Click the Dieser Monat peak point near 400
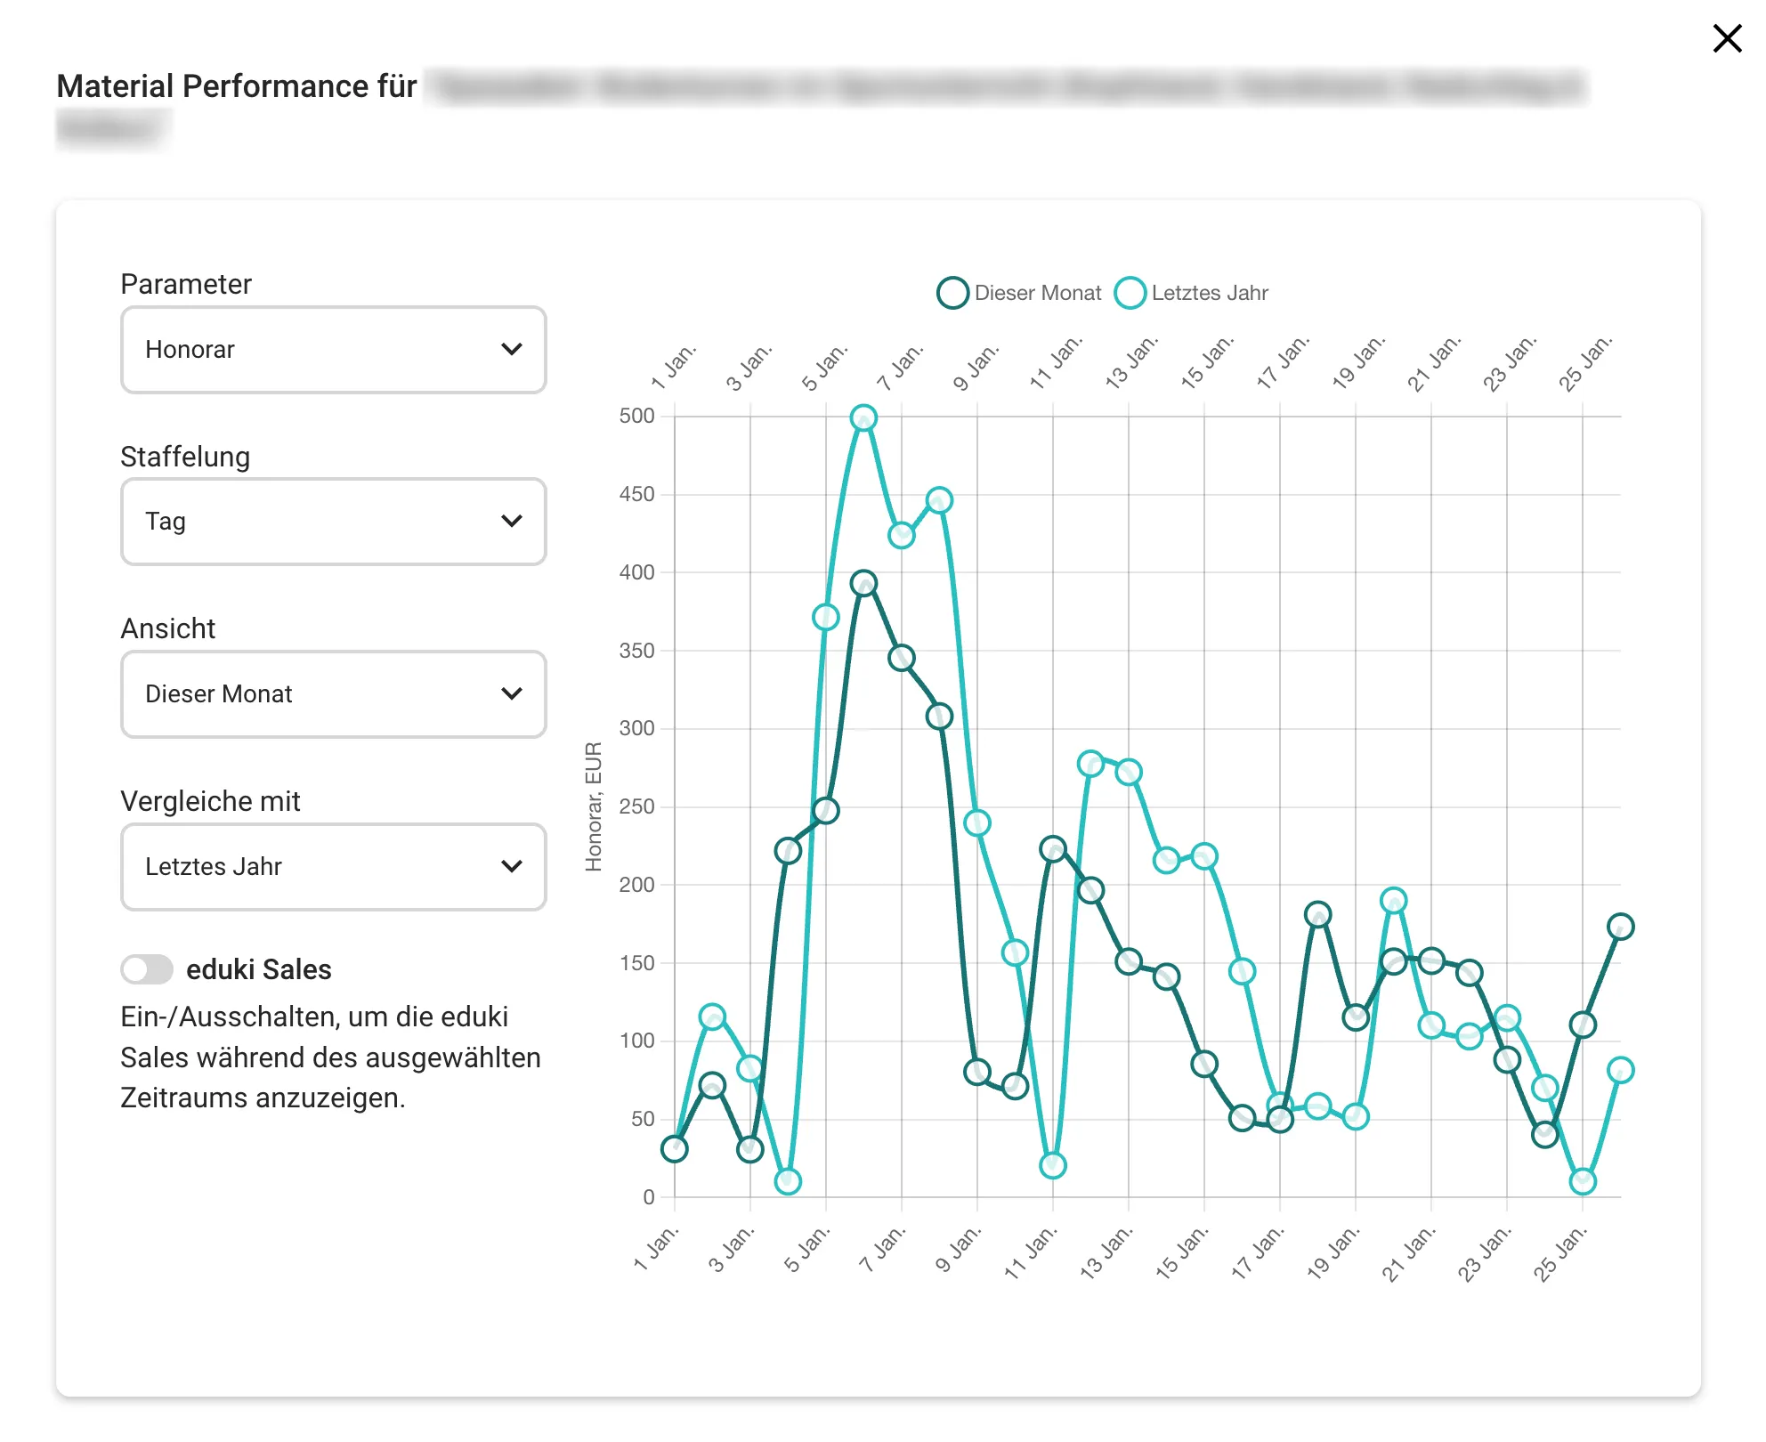This screenshot has width=1766, height=1442. (863, 584)
